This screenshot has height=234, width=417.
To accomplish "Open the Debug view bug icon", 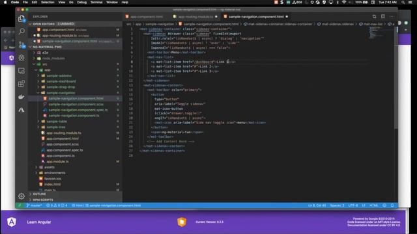I will (22, 58).
